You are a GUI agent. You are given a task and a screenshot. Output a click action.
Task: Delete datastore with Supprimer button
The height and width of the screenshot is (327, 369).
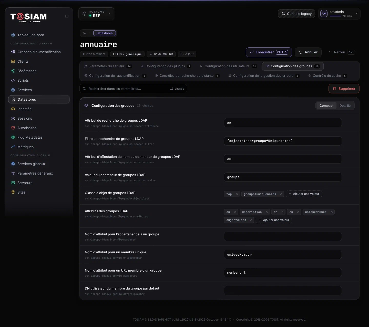pyautogui.click(x=344, y=89)
